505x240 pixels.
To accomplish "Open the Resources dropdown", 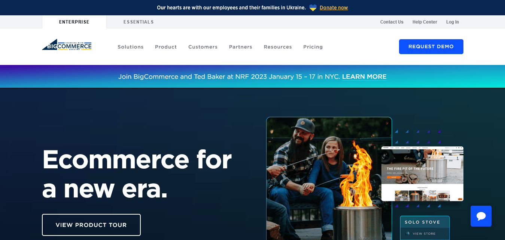I will click(277, 47).
